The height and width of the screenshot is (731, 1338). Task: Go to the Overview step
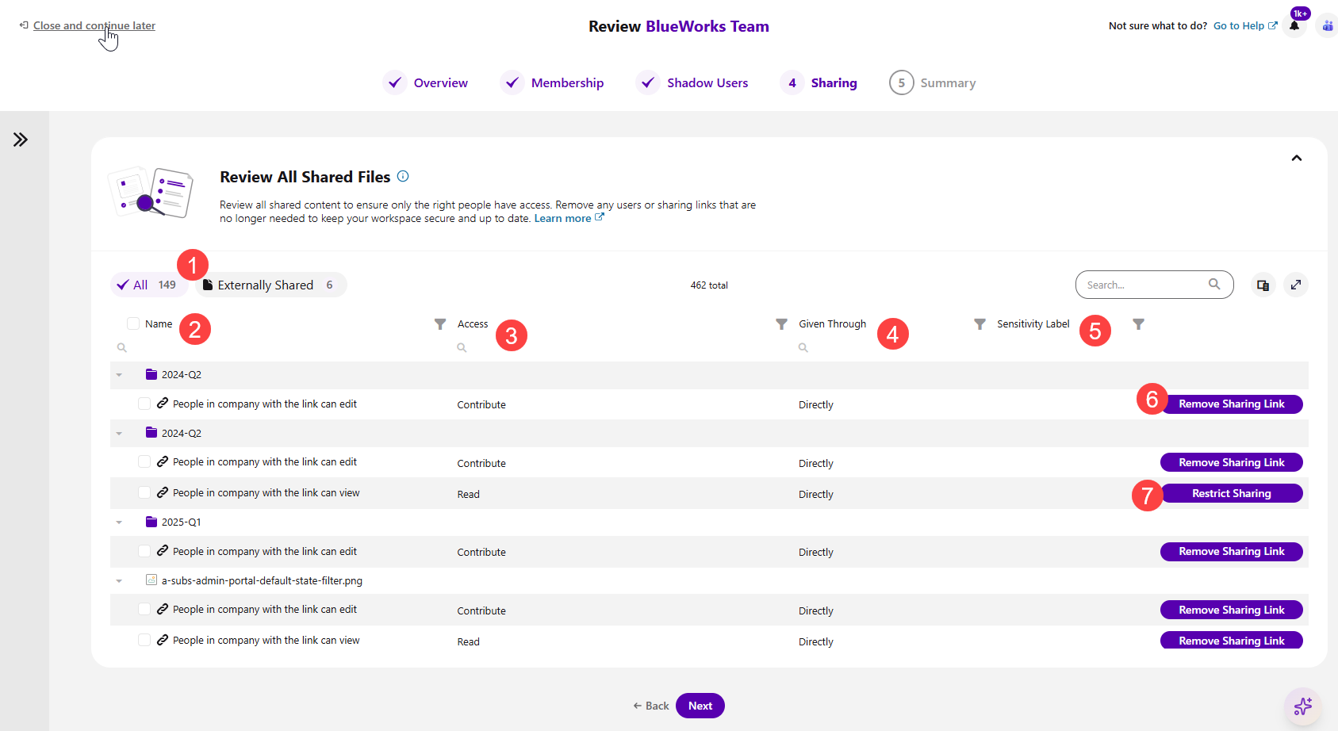pyautogui.click(x=426, y=82)
